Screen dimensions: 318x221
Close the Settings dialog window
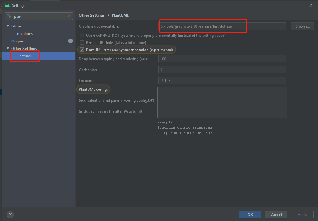(x=311, y=6)
